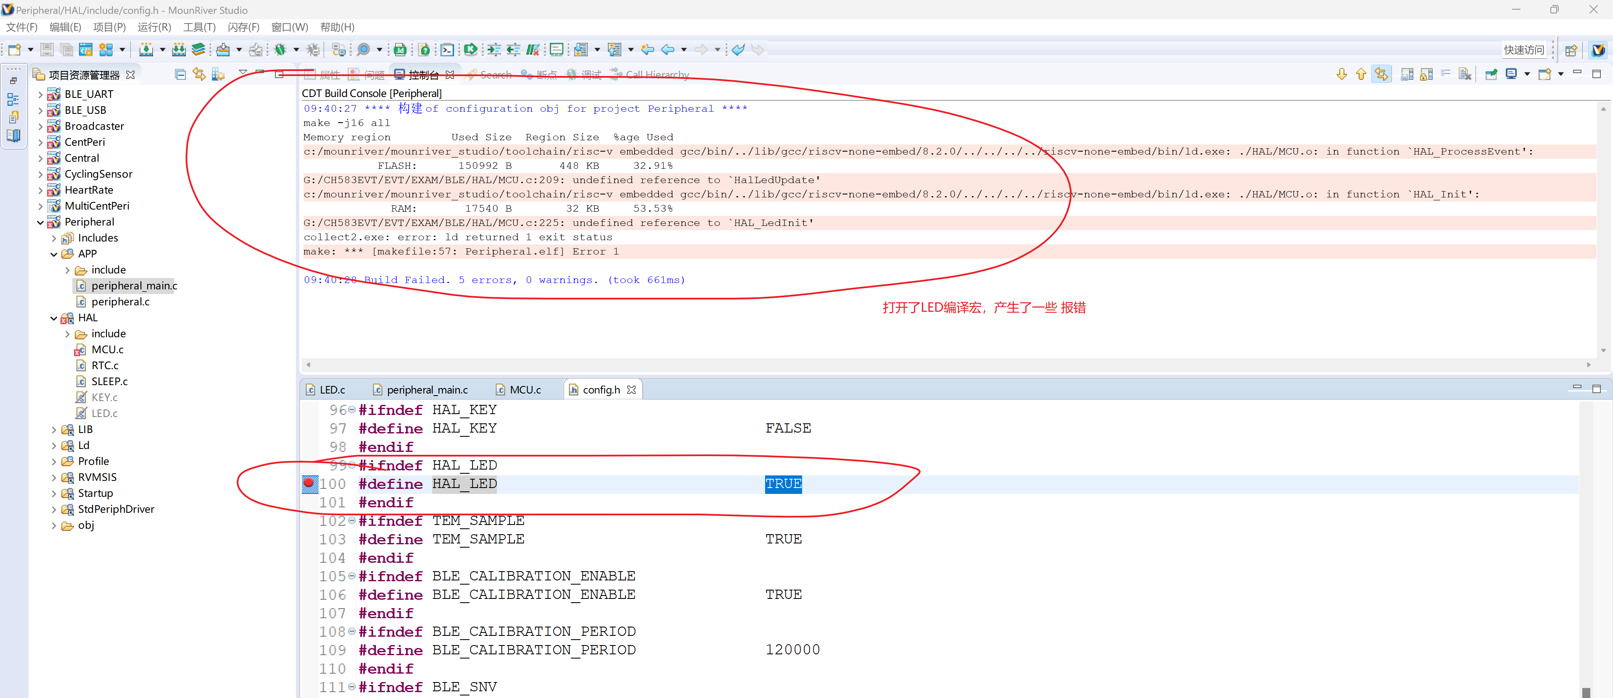1613x698 pixels.
Task: Toggle Scroll Lock in the console
Action: (1426, 74)
